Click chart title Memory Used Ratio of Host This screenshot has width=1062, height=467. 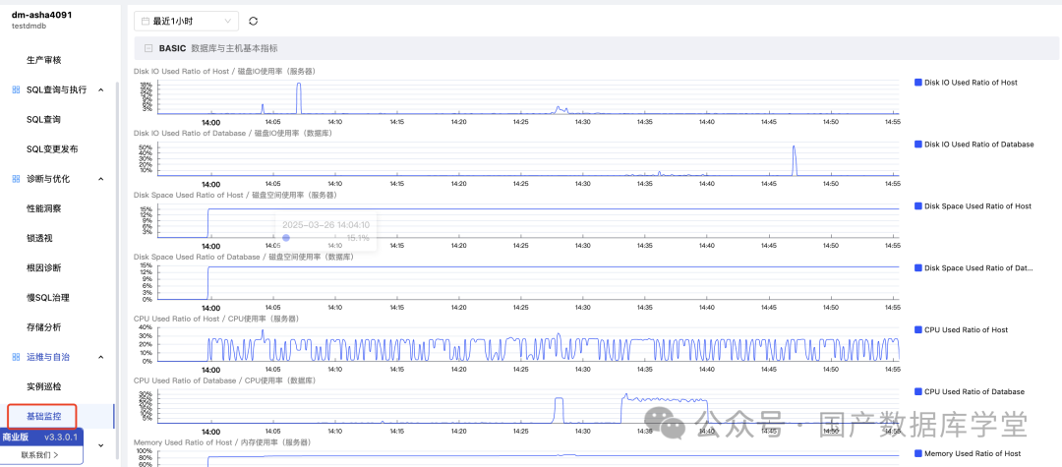point(222,442)
